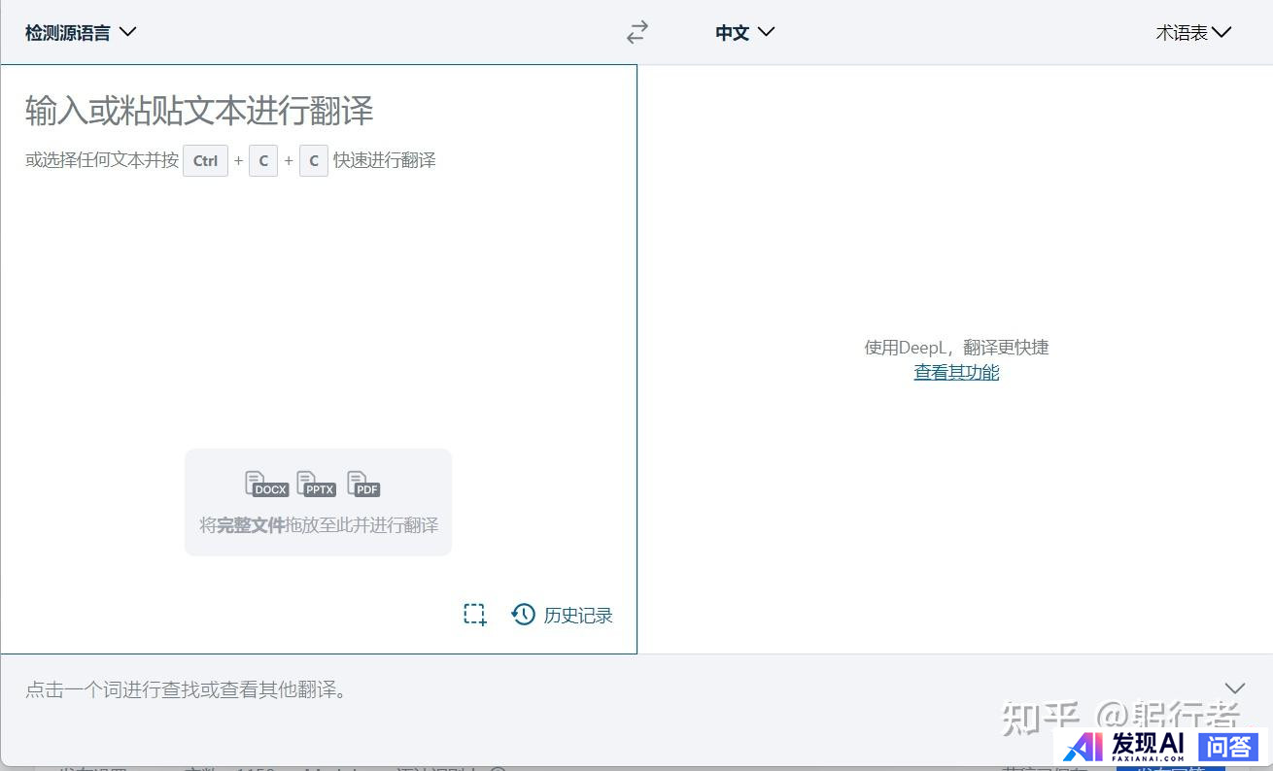Open 历史记录 translation history
Viewport: 1273px width, 771px height.
coord(563,615)
